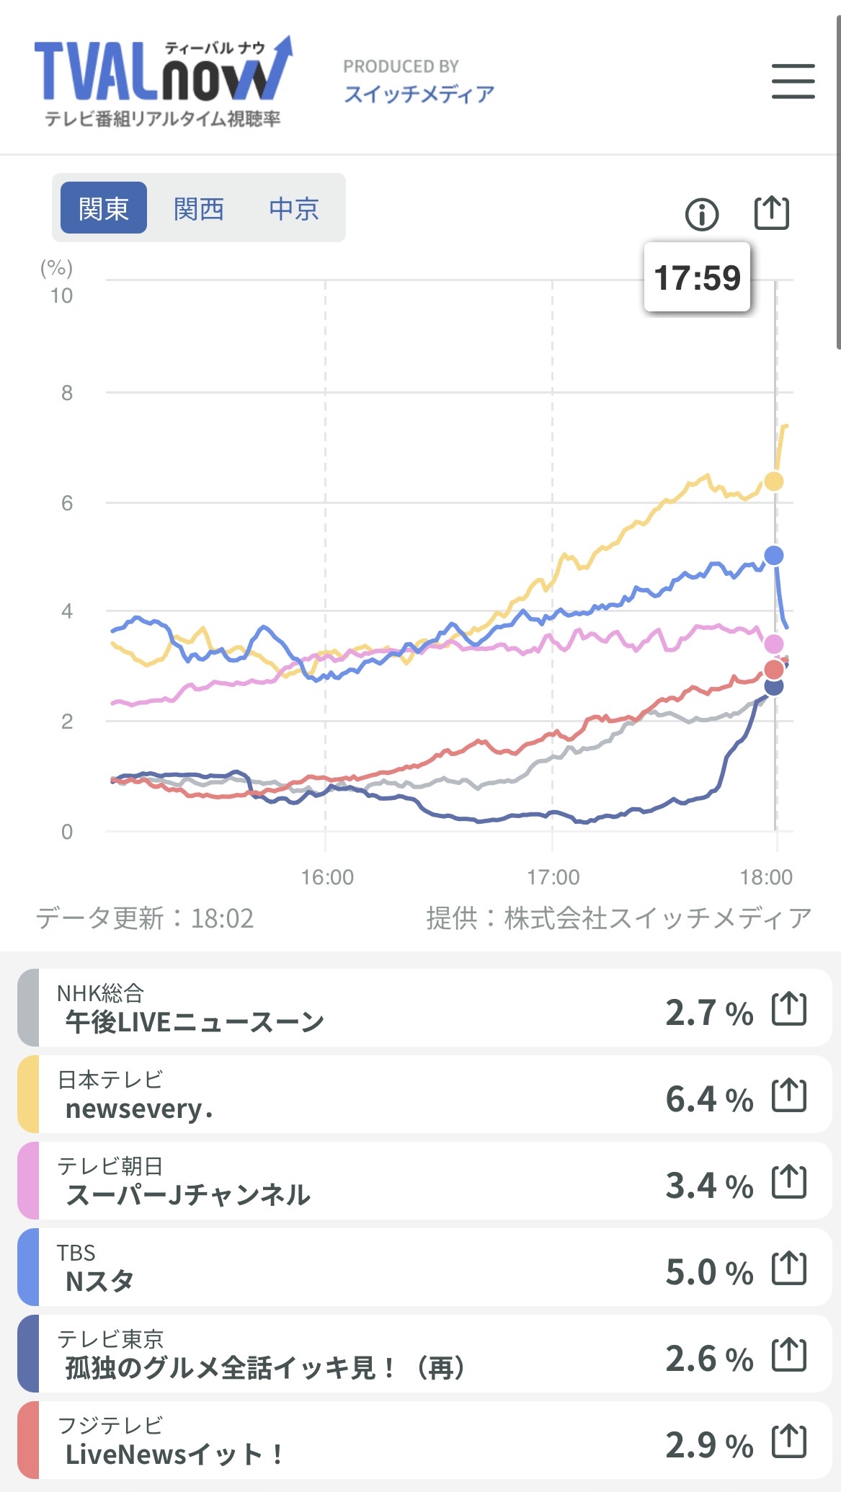Image resolution: width=841 pixels, height=1492 pixels.
Task: Share the テレビ東京 rating
Action: [x=788, y=1354]
